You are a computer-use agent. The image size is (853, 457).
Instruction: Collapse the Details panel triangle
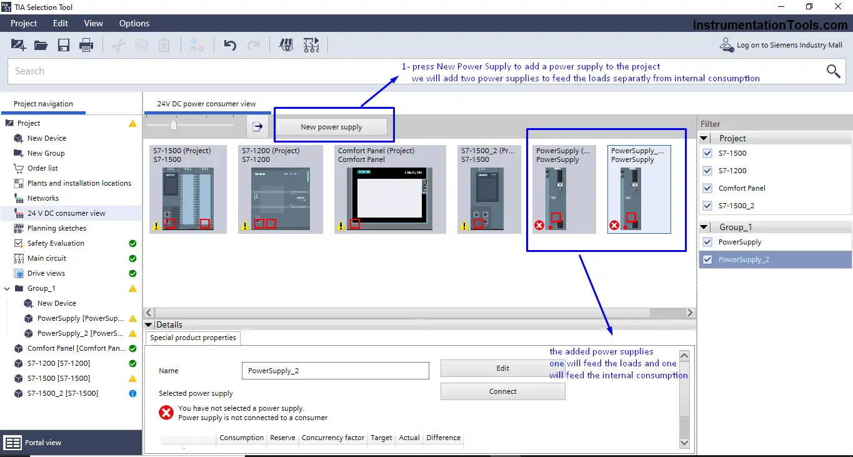click(149, 324)
